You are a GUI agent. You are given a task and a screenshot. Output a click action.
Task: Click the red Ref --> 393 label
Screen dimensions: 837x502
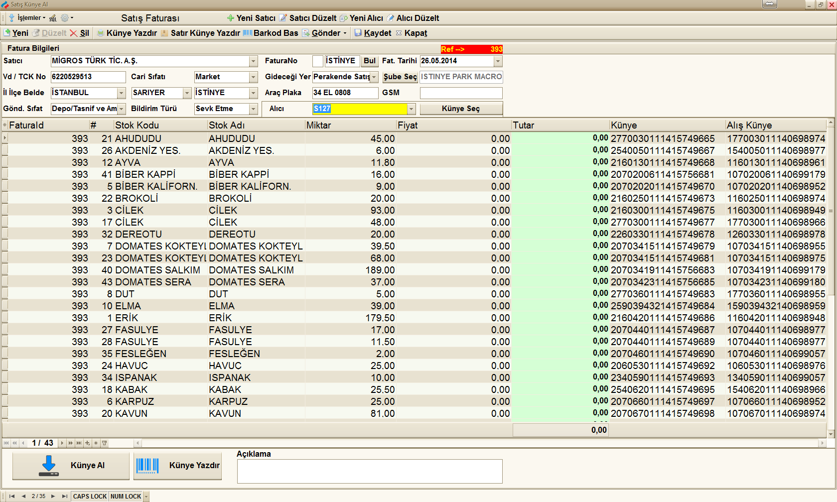point(471,49)
